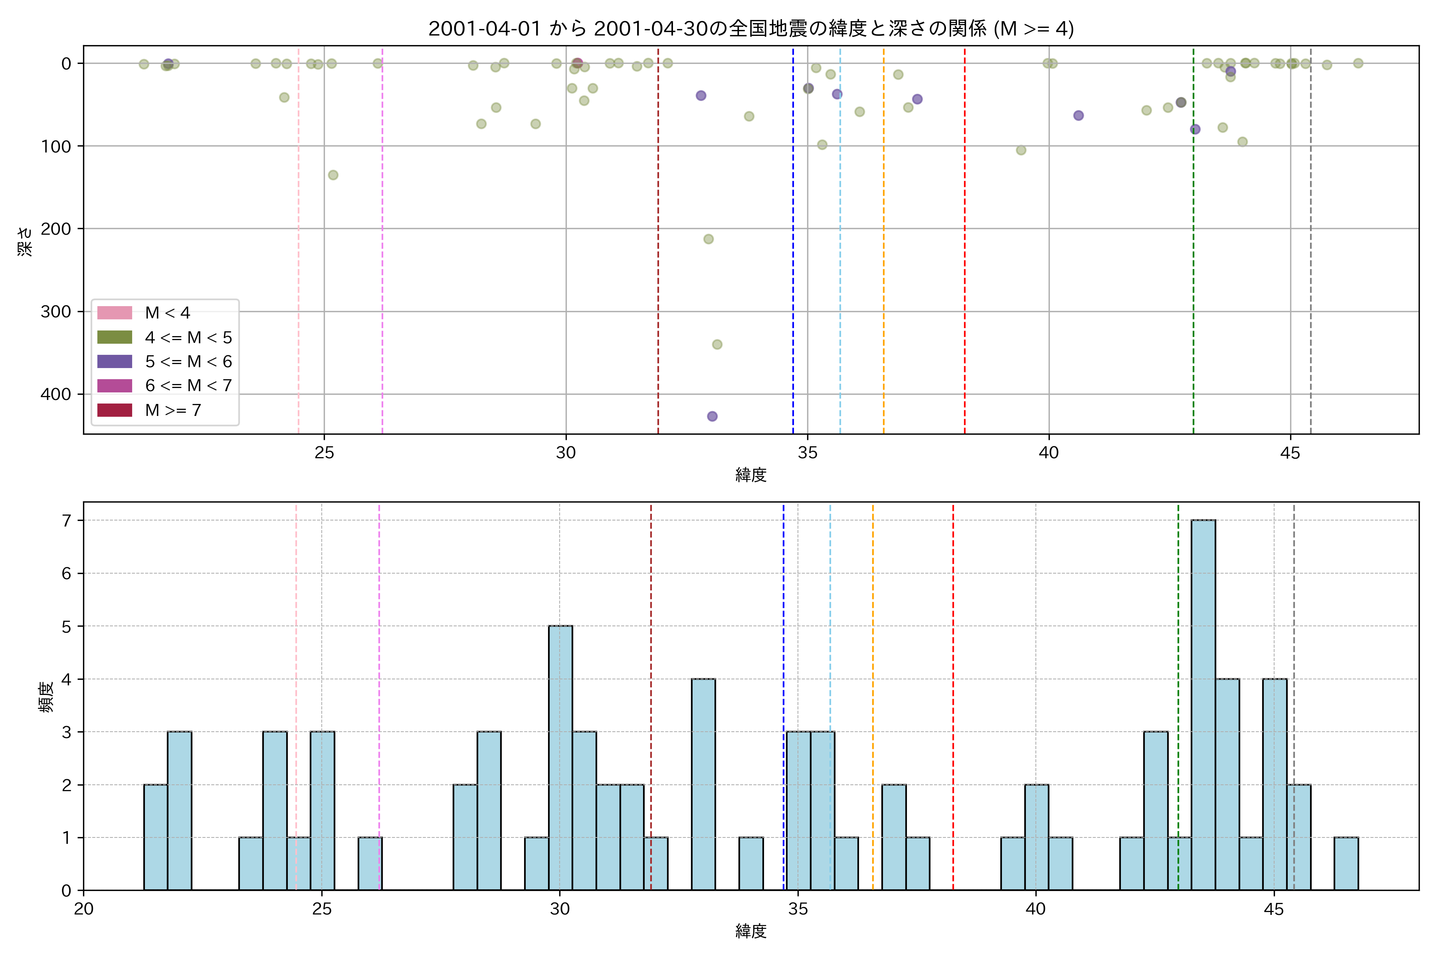Click the deepest earthquake point below depth 400
This screenshot has width=1437, height=958.
click(712, 417)
